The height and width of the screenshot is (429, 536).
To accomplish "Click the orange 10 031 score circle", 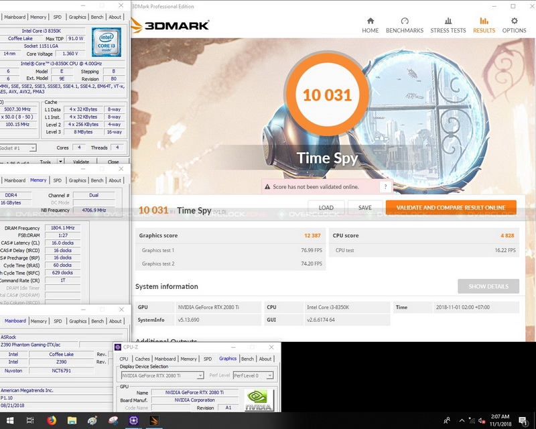I will click(328, 95).
